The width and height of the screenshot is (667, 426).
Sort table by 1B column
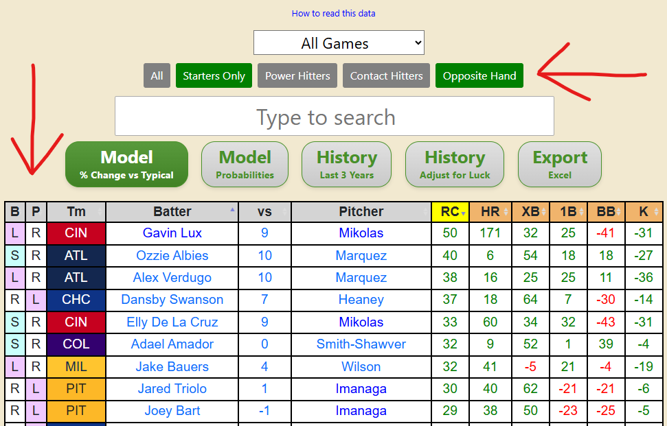(x=568, y=211)
